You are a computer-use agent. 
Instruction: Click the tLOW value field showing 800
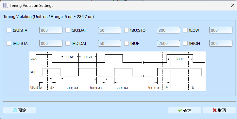221,30
